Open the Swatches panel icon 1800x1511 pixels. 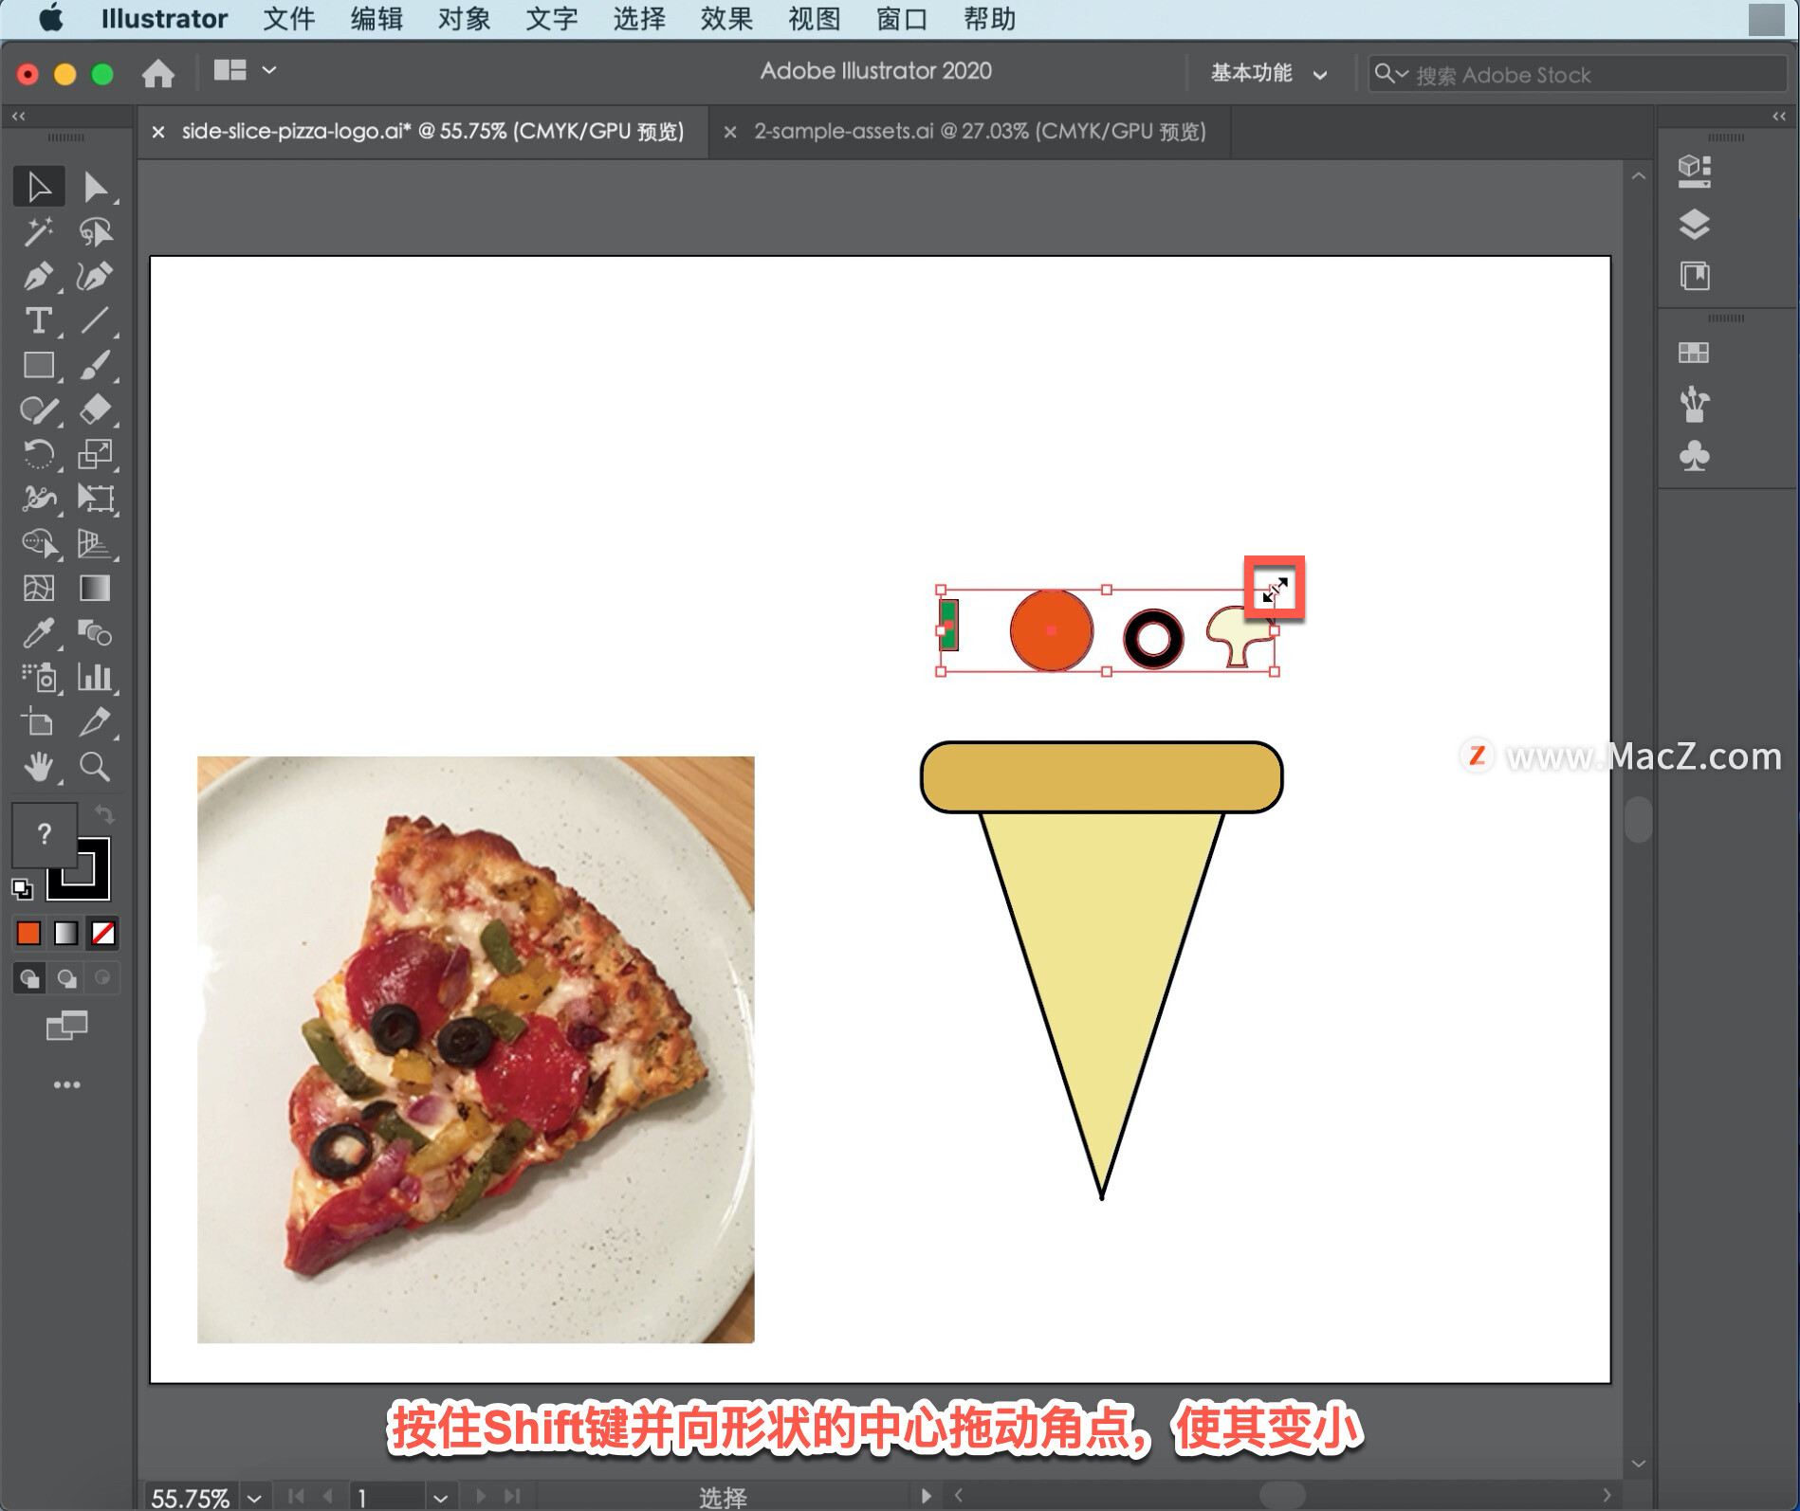[1695, 353]
